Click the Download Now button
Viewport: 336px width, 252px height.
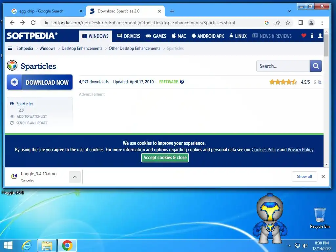click(40, 82)
